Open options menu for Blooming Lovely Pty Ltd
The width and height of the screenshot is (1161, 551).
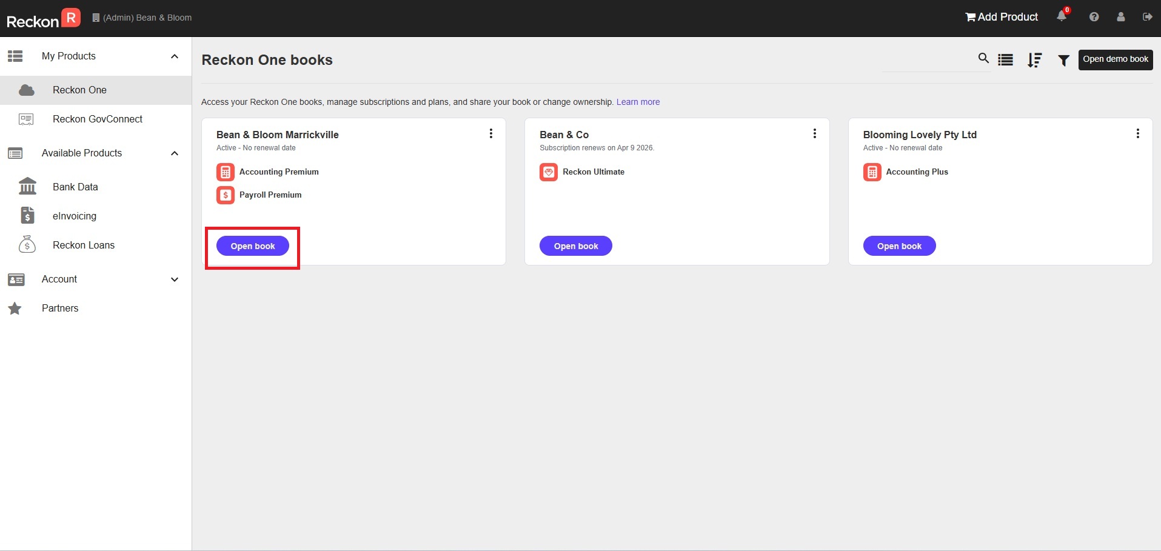pyautogui.click(x=1137, y=133)
